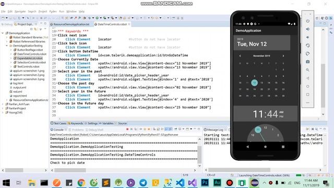This screenshot has height=188, width=334.
Task: Open the Settings editor tab
Action: tap(91, 123)
